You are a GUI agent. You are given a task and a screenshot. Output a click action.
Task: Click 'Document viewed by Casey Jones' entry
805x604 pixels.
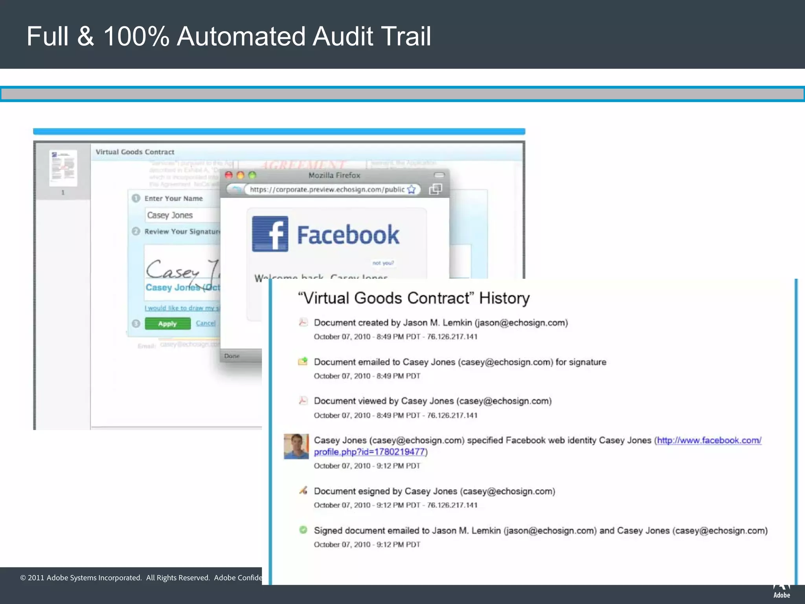tap(433, 401)
